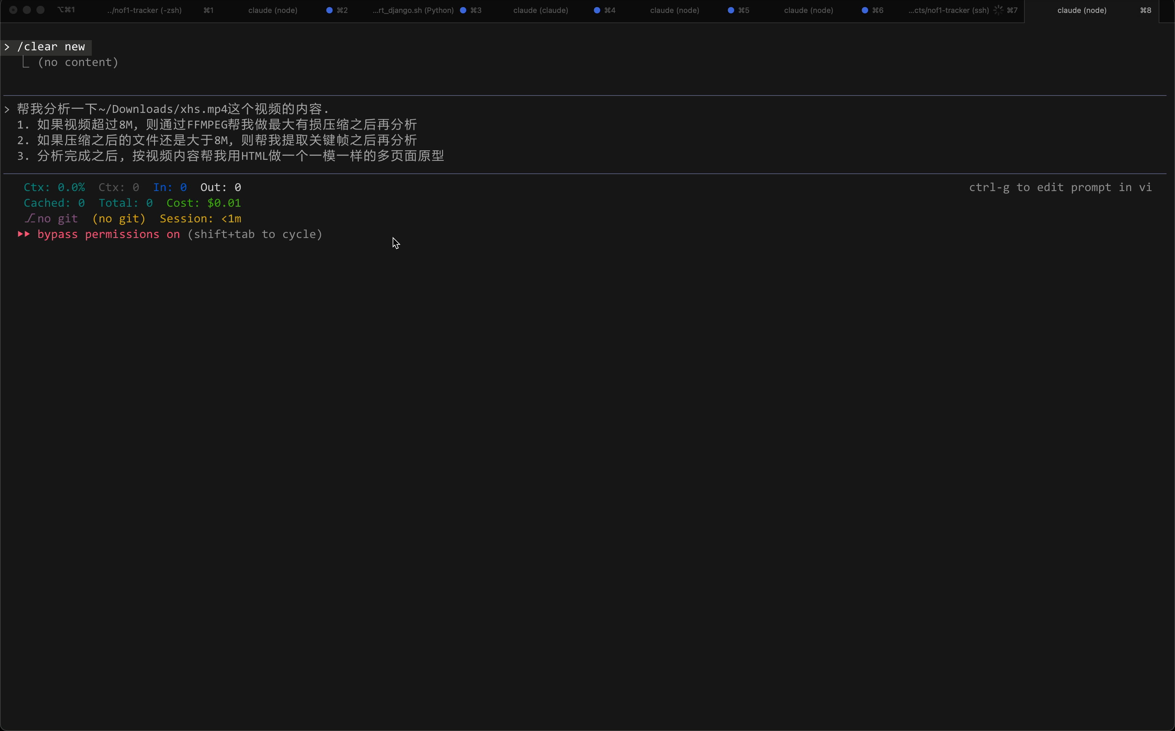Click the blue dot on the ⌘5 claude (node) tab
Viewport: 1175px width, 731px height.
coord(732,10)
